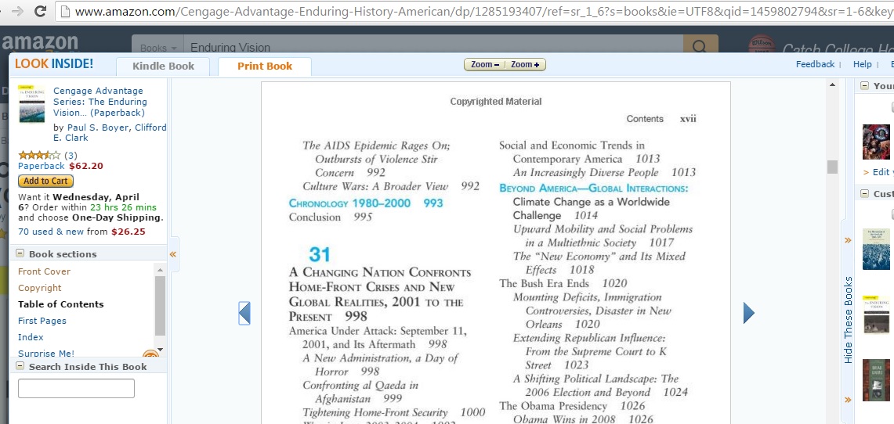The width and height of the screenshot is (894, 424).
Task: Click the Add to Cart button
Action: point(45,181)
